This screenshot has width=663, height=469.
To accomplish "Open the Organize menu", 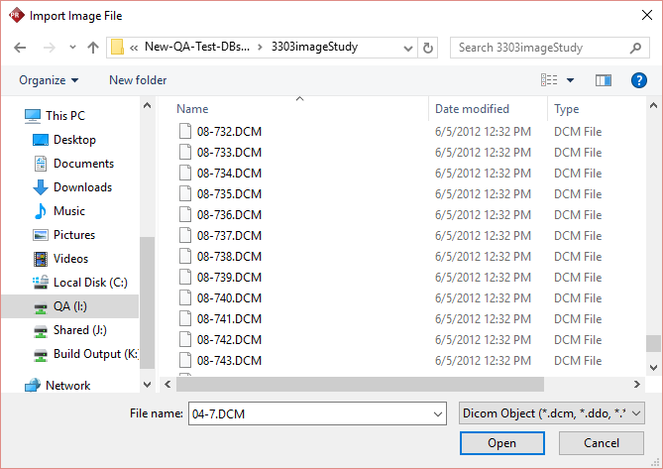I will point(48,80).
